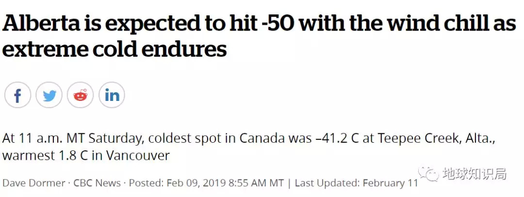Share the article on Facebook
Viewport: 524px width, 197px height.
point(17,95)
